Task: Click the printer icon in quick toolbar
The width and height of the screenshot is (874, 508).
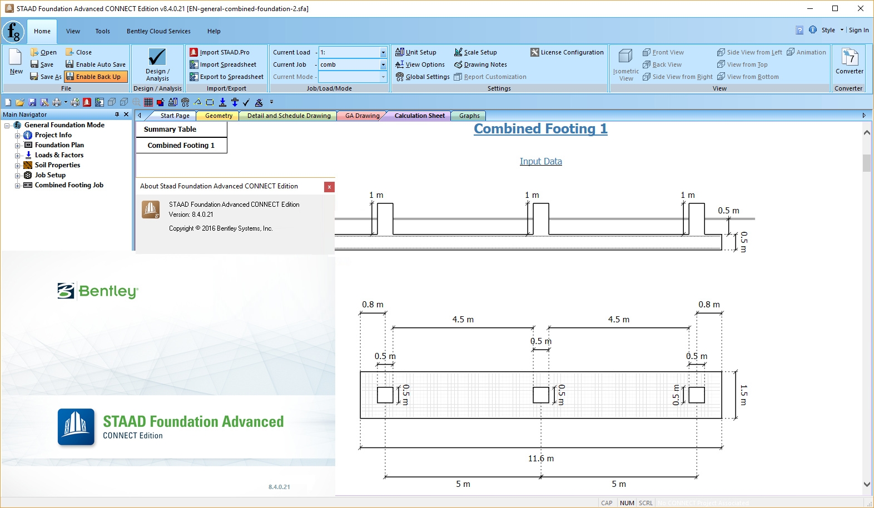Action: point(57,102)
